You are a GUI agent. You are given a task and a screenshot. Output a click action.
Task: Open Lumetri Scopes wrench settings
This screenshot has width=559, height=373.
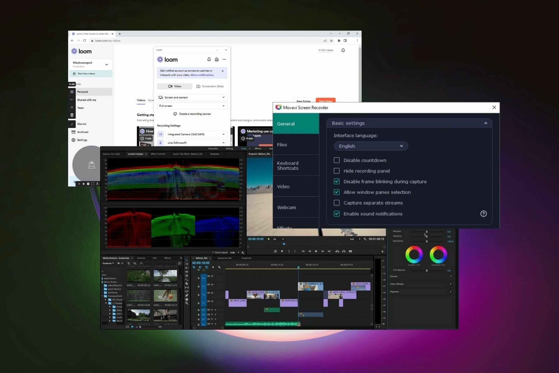(243, 253)
